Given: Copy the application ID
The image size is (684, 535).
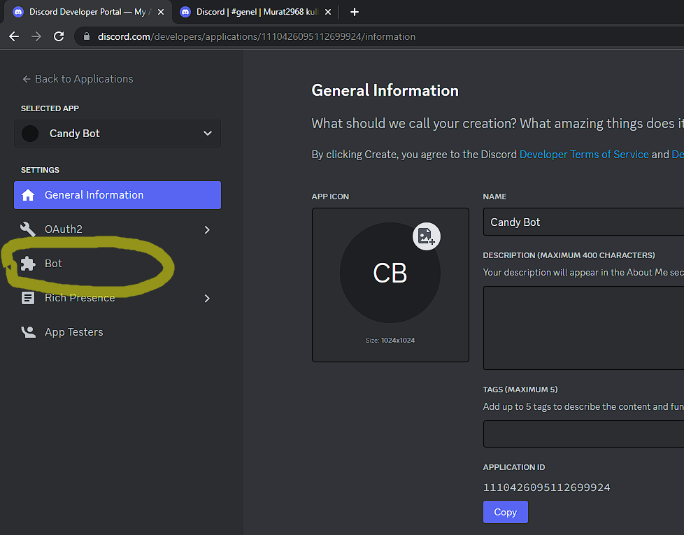Looking at the screenshot, I should coord(505,512).
